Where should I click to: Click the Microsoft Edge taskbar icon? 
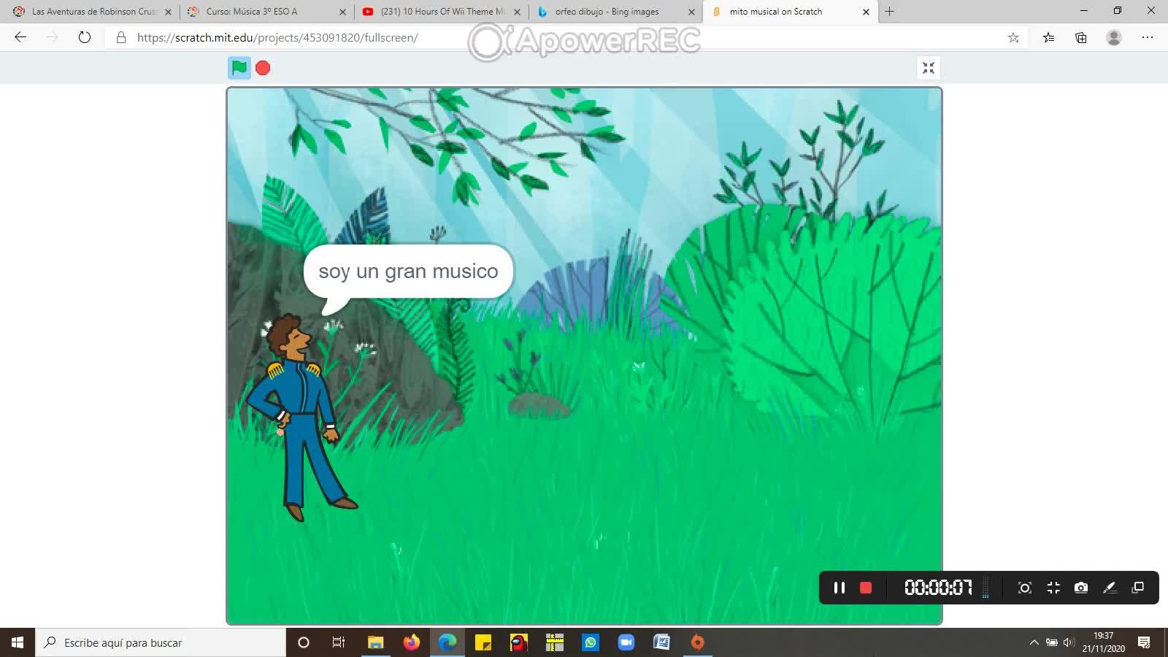447,642
